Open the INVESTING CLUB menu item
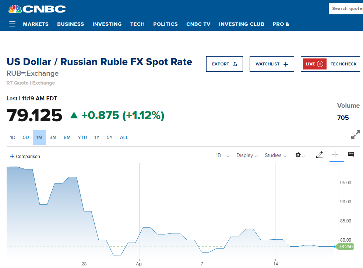This screenshot has height=268, width=363. coord(242,24)
